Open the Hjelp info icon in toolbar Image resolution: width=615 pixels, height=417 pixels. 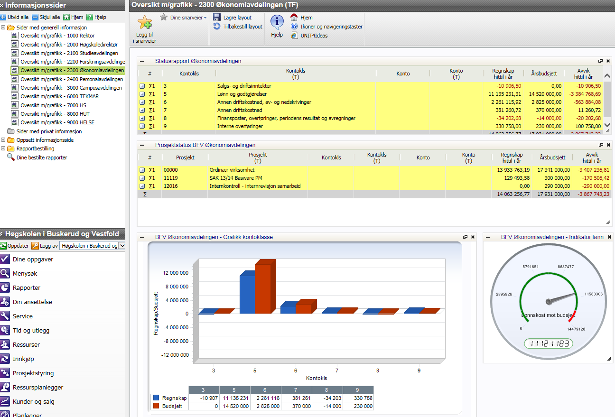(x=277, y=21)
